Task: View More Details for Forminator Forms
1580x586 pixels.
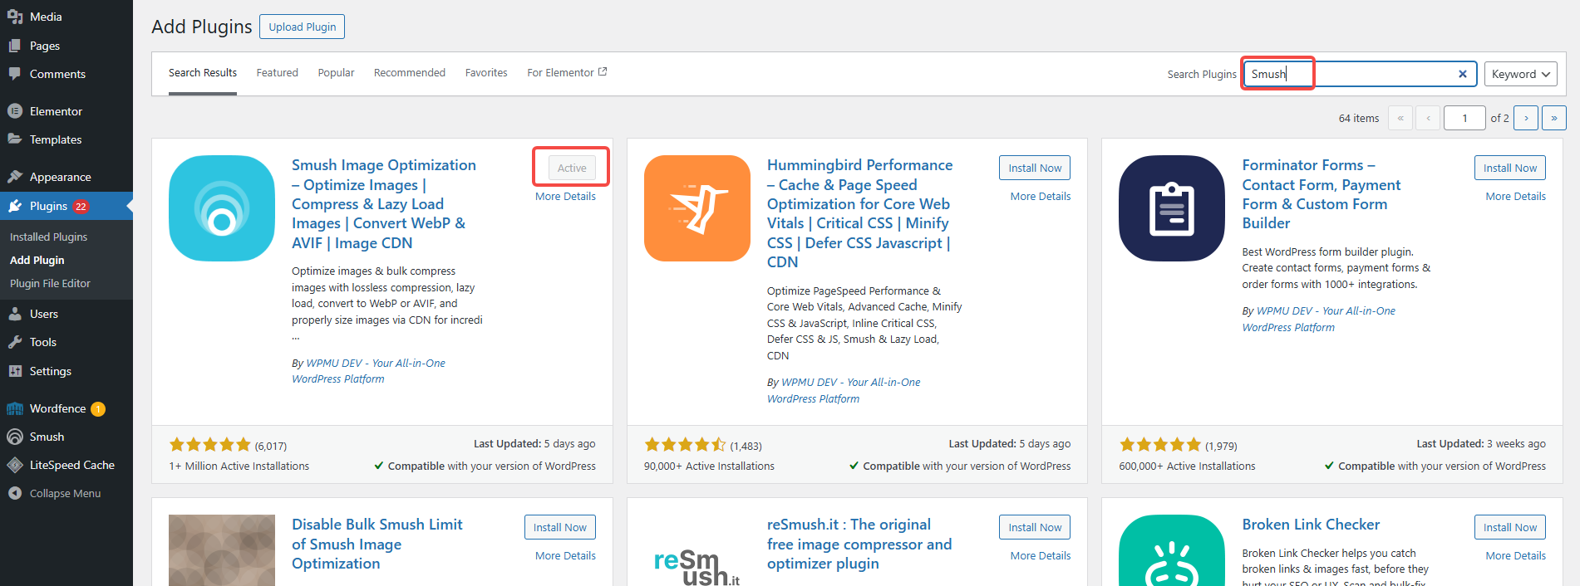Action: click(1515, 197)
